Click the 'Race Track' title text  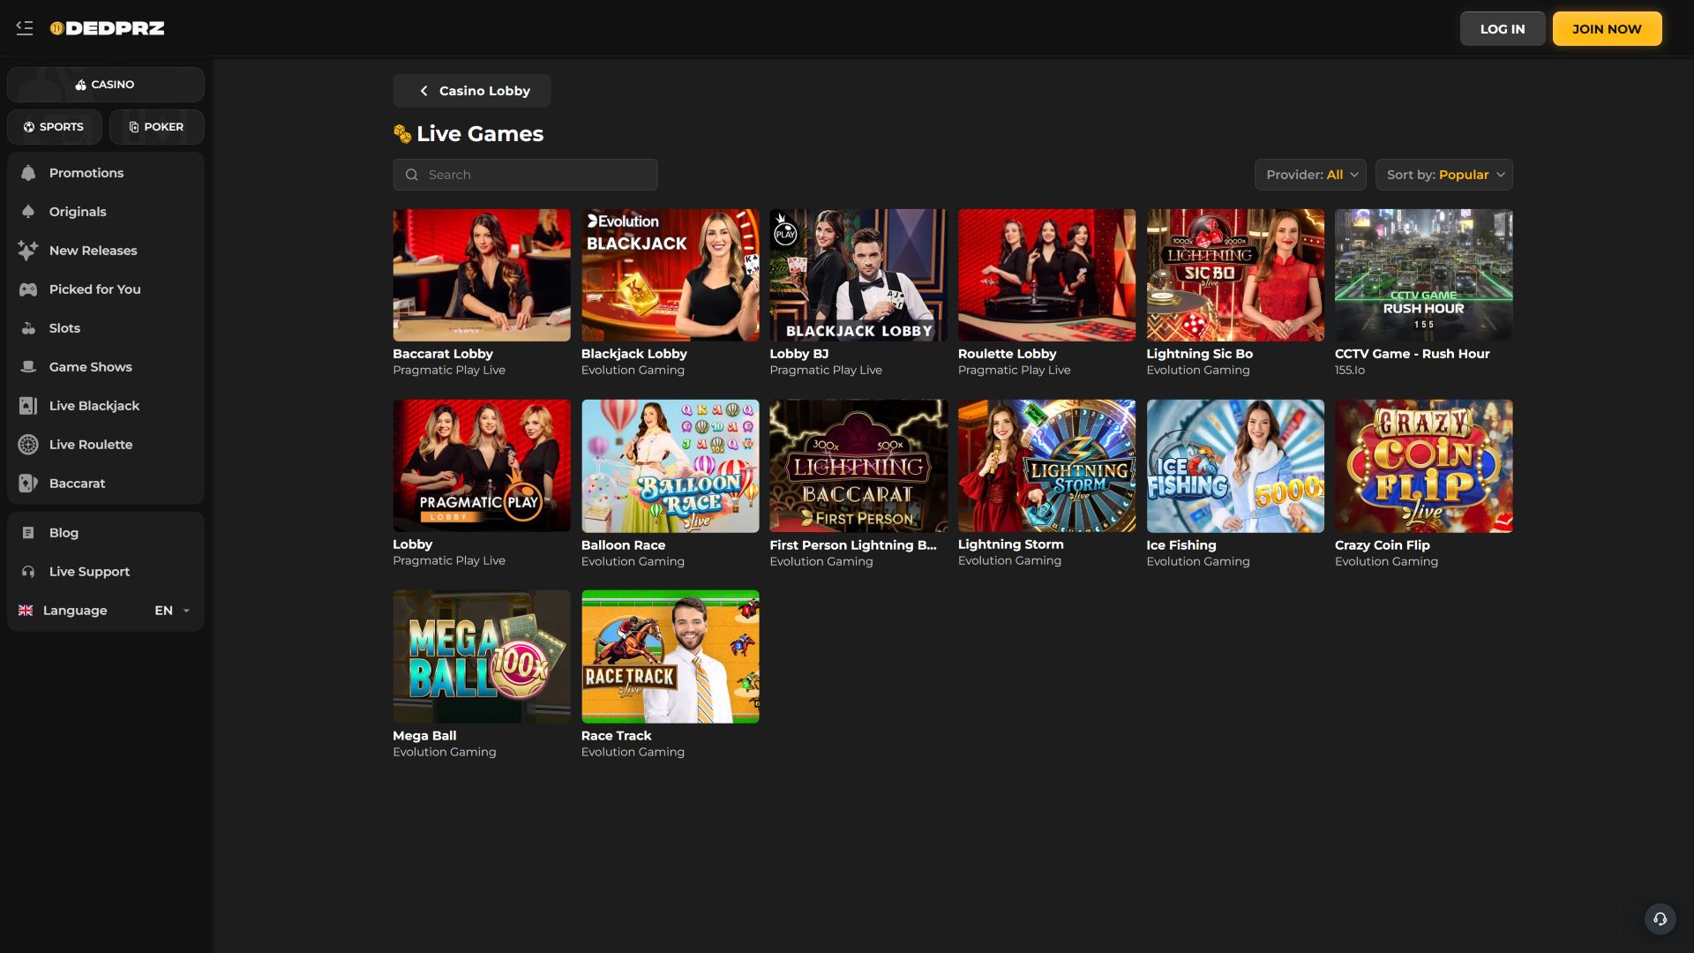pos(616,736)
